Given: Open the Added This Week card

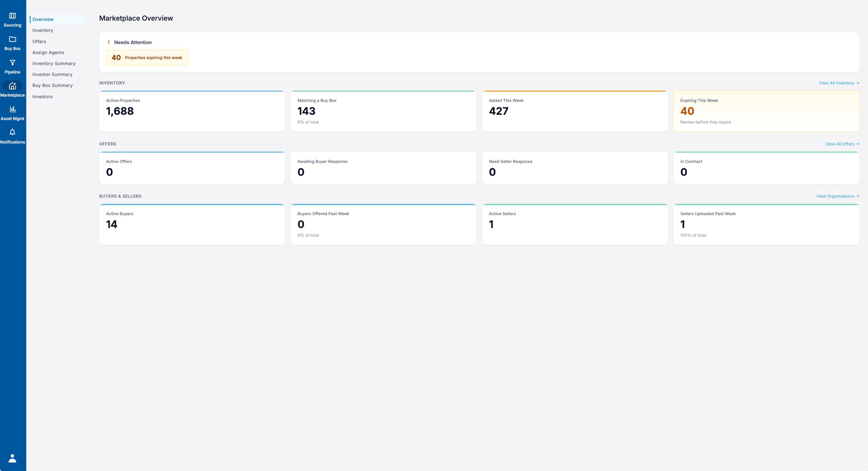Looking at the screenshot, I should (x=575, y=111).
